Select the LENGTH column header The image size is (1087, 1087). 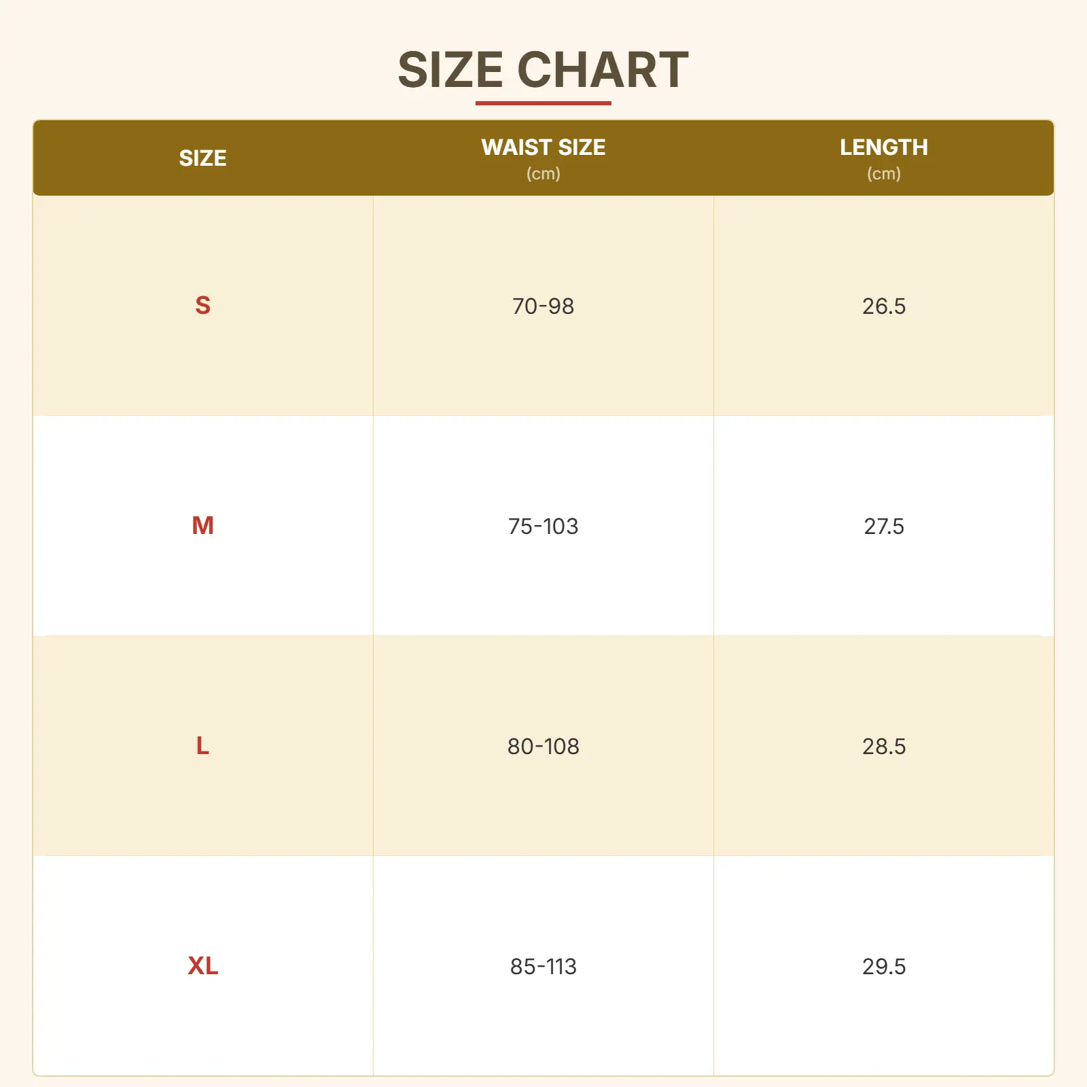pyautogui.click(x=883, y=147)
